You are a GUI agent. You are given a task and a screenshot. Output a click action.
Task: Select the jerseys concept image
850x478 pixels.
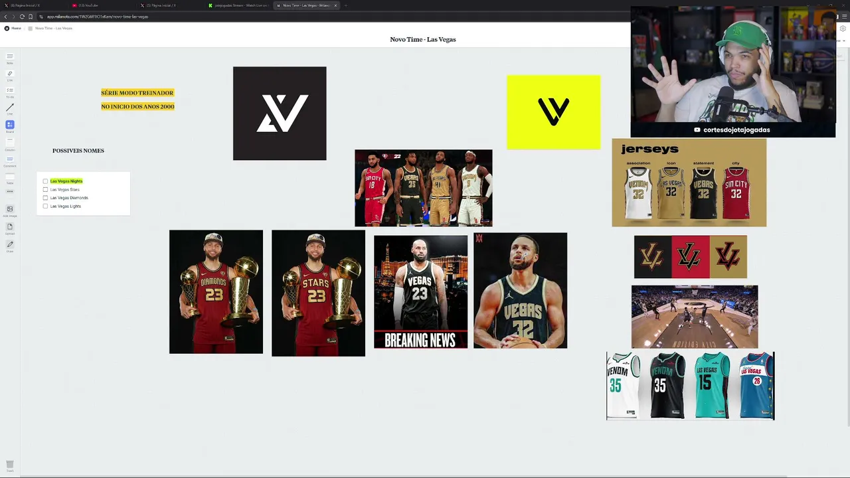point(689,183)
